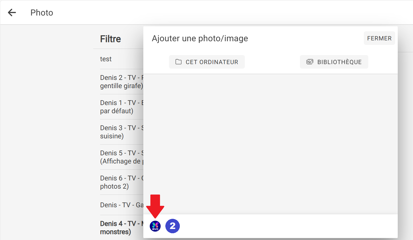Viewport: 413px width, 240px height.
Task: Click the folder icon beside Cet ordinateur
Action: point(178,62)
